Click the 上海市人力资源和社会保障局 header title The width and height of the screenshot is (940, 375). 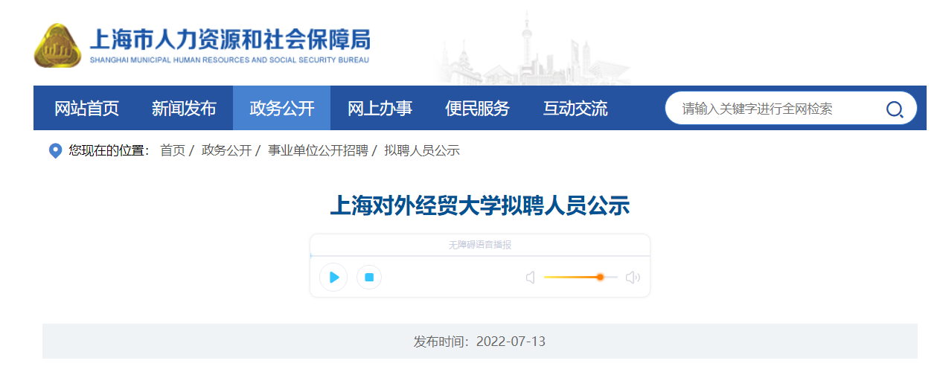[229, 39]
